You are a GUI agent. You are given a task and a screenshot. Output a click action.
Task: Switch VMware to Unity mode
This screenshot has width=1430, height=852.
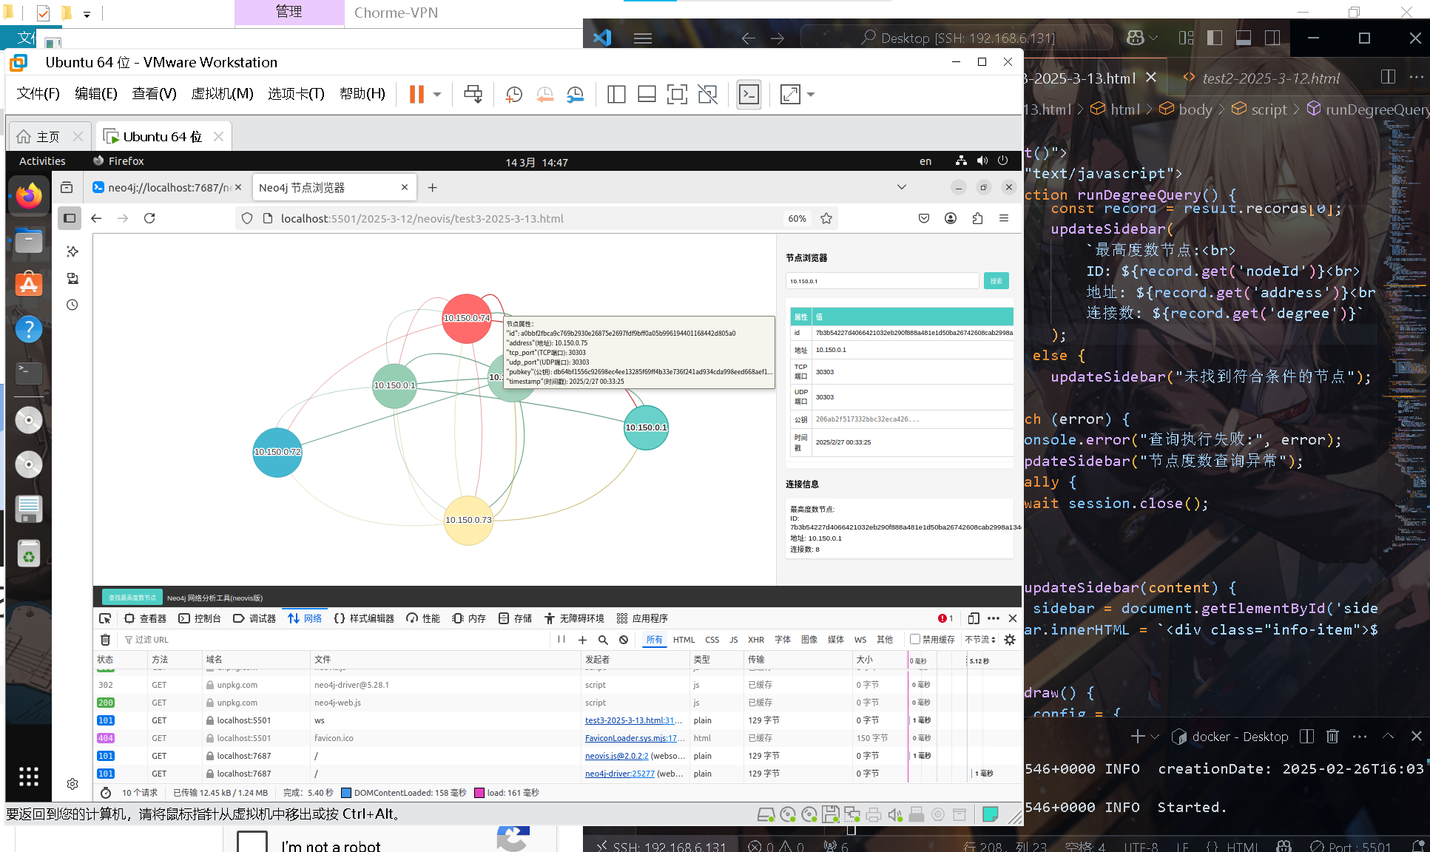point(707,94)
